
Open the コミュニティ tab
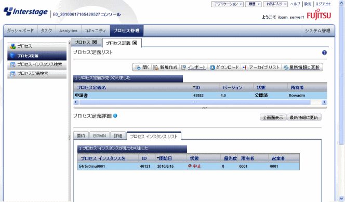tap(95, 31)
